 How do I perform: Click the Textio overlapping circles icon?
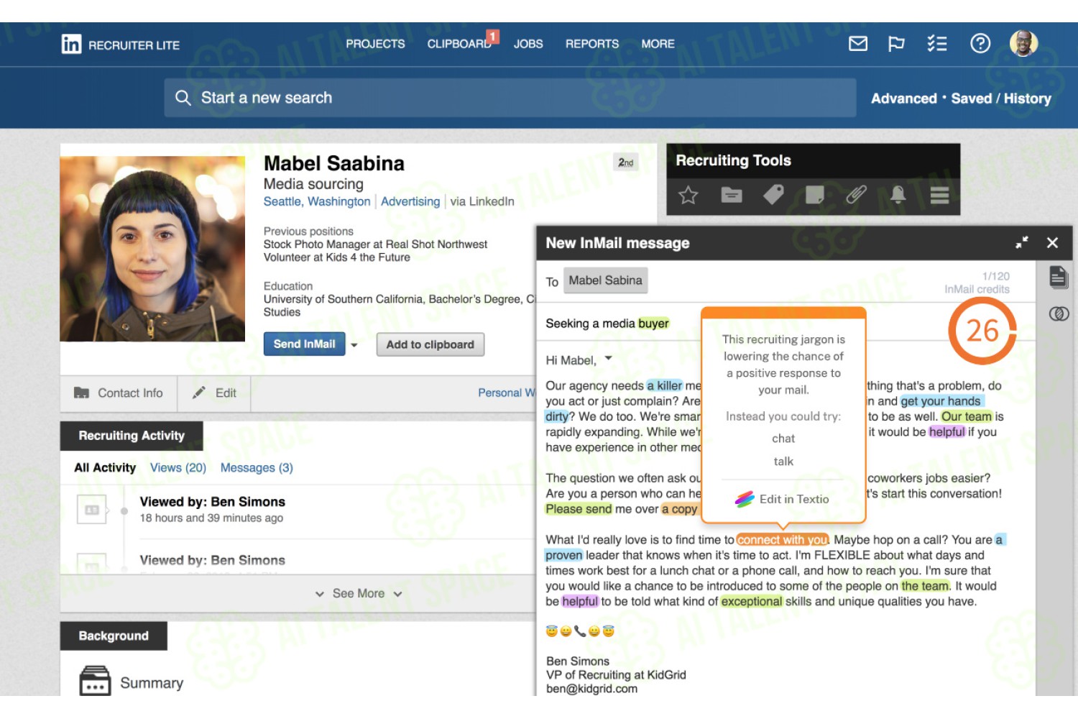click(x=1058, y=313)
